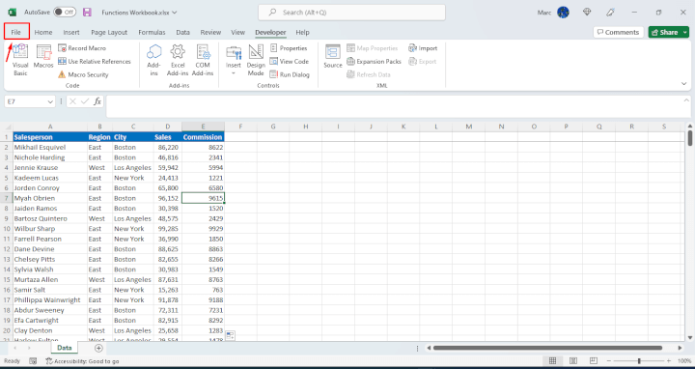This screenshot has width=695, height=369.
Task: Open the file name dropdown arrow
Action: (x=175, y=13)
